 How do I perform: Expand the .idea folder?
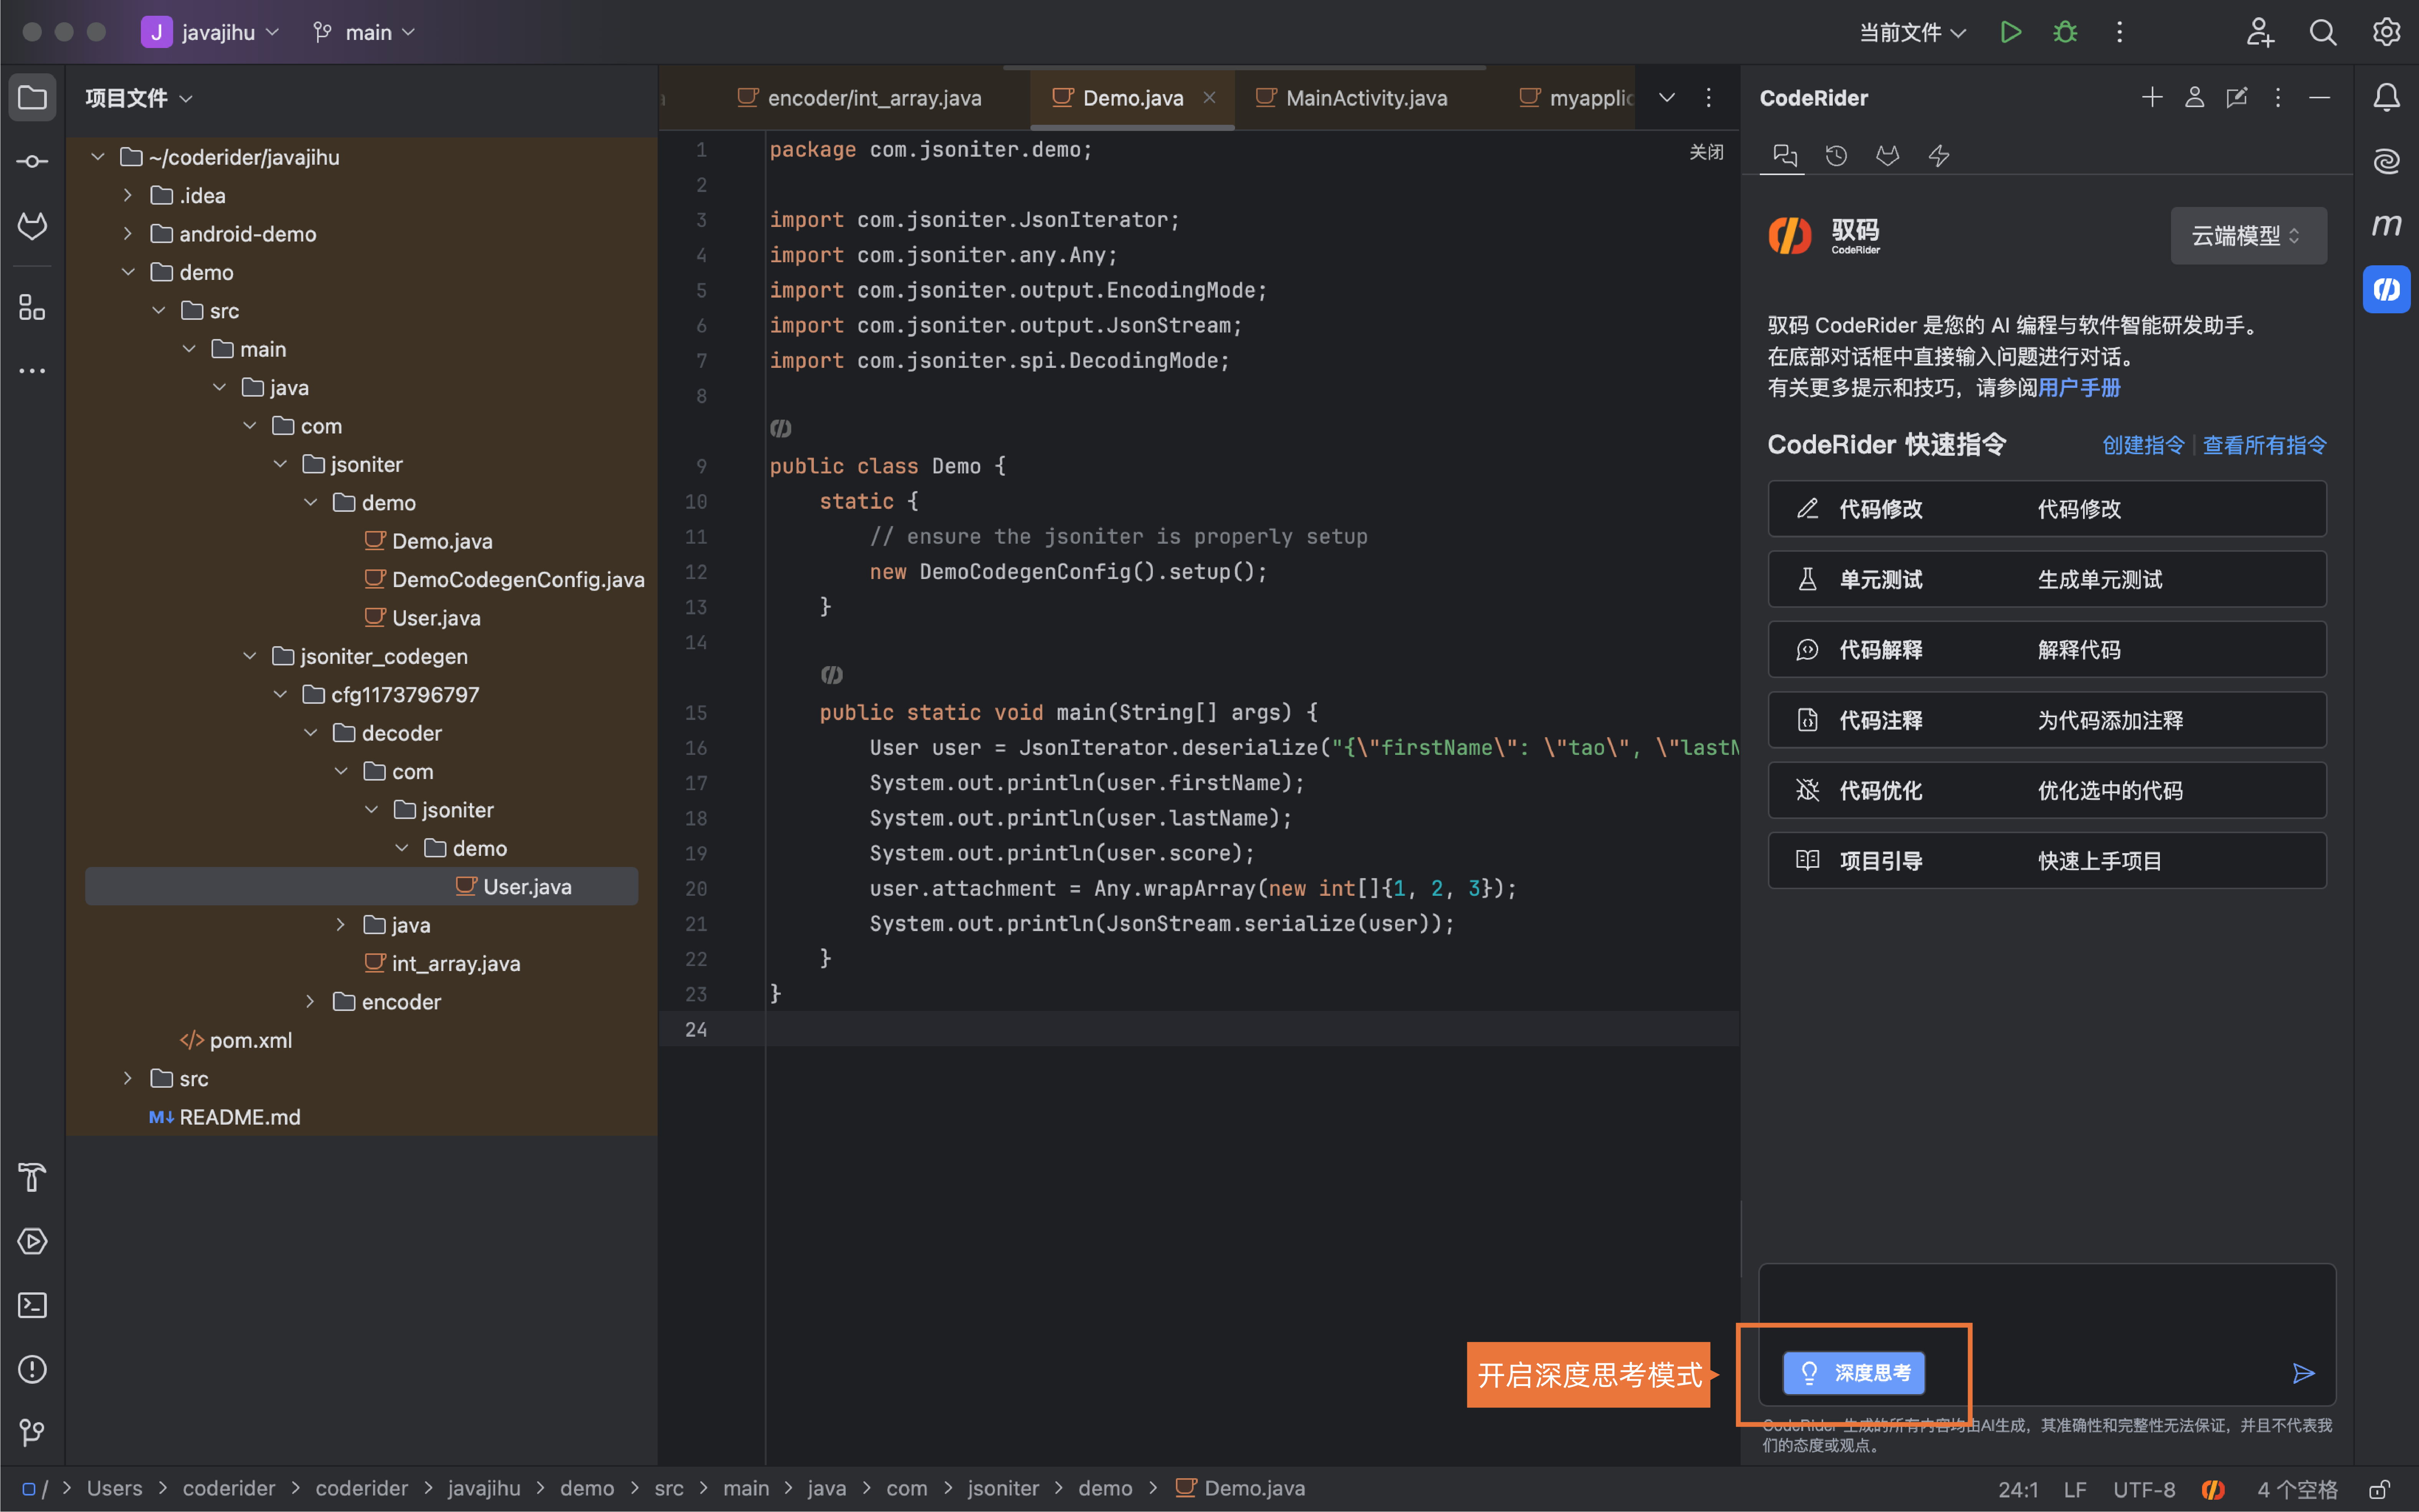coord(128,195)
